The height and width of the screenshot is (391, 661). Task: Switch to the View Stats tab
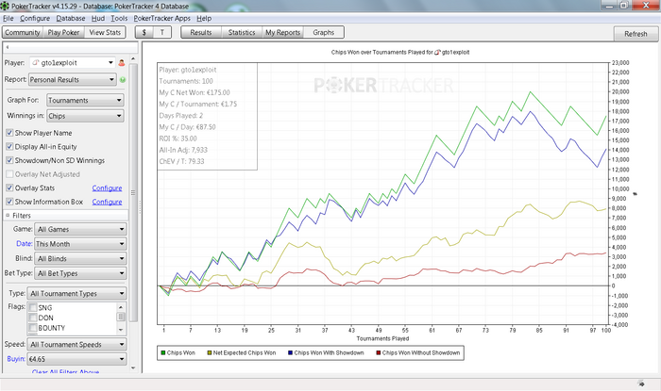[105, 32]
